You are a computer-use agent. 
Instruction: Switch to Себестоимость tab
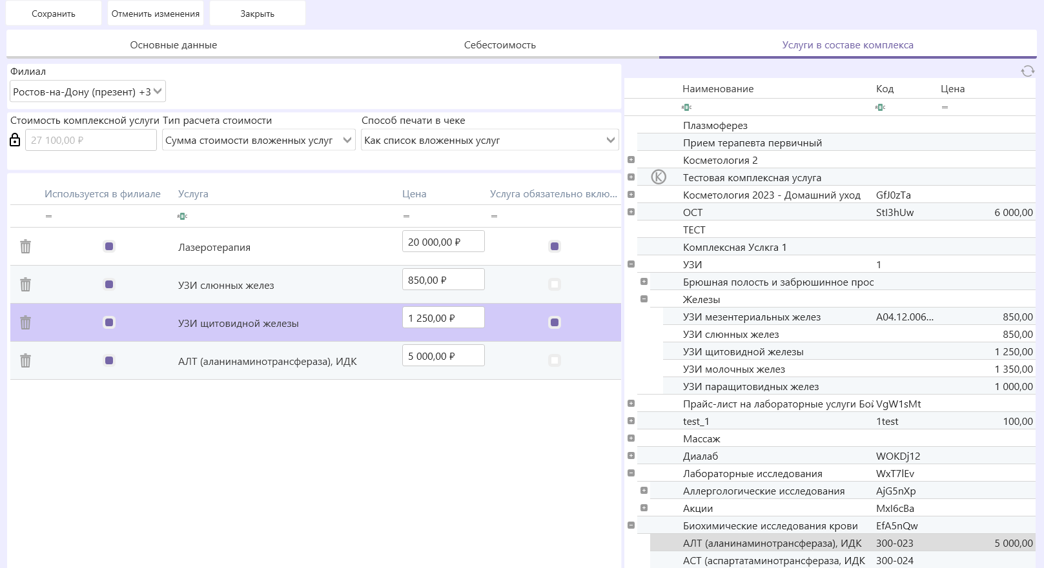(x=500, y=45)
